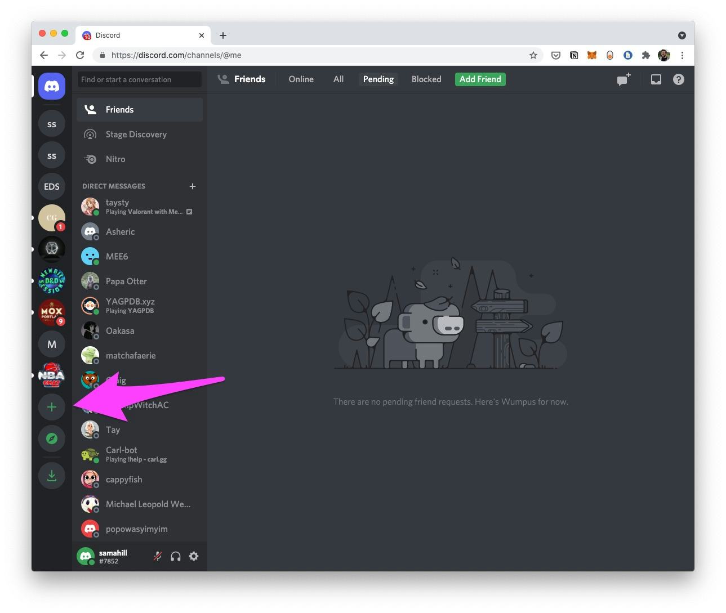Toggle headphones deafen button
The width and height of the screenshot is (726, 613).
coord(176,556)
